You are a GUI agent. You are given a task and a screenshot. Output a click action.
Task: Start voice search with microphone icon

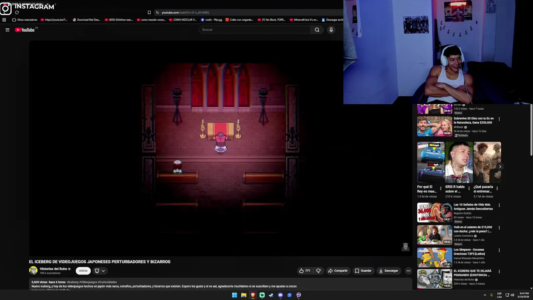pos(331,30)
